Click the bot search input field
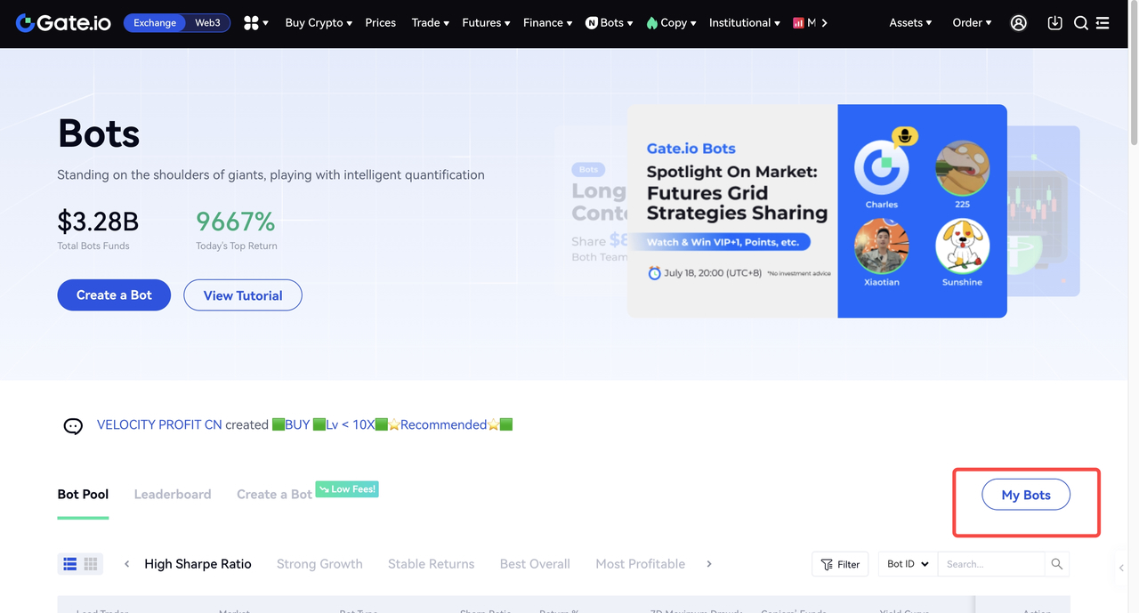 [990, 564]
